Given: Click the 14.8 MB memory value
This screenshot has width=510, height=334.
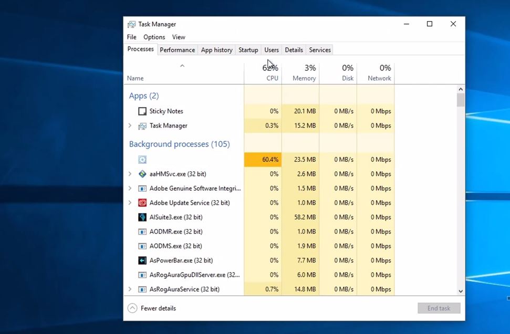Looking at the screenshot, I should 305,289.
